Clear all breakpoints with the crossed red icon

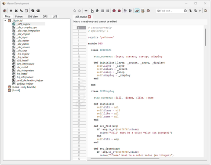119,11
